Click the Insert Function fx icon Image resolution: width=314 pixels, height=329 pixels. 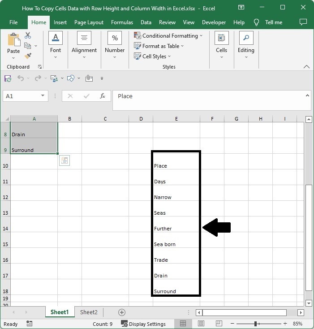click(x=102, y=96)
